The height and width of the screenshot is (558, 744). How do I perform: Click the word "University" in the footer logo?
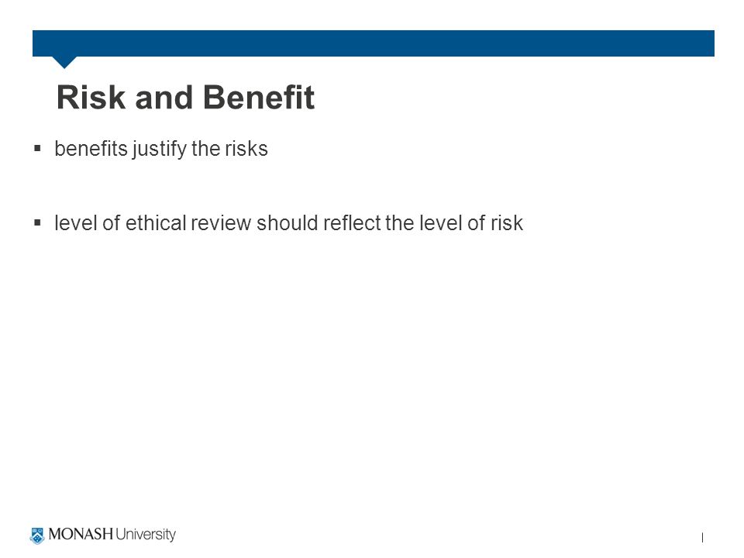pos(146,535)
